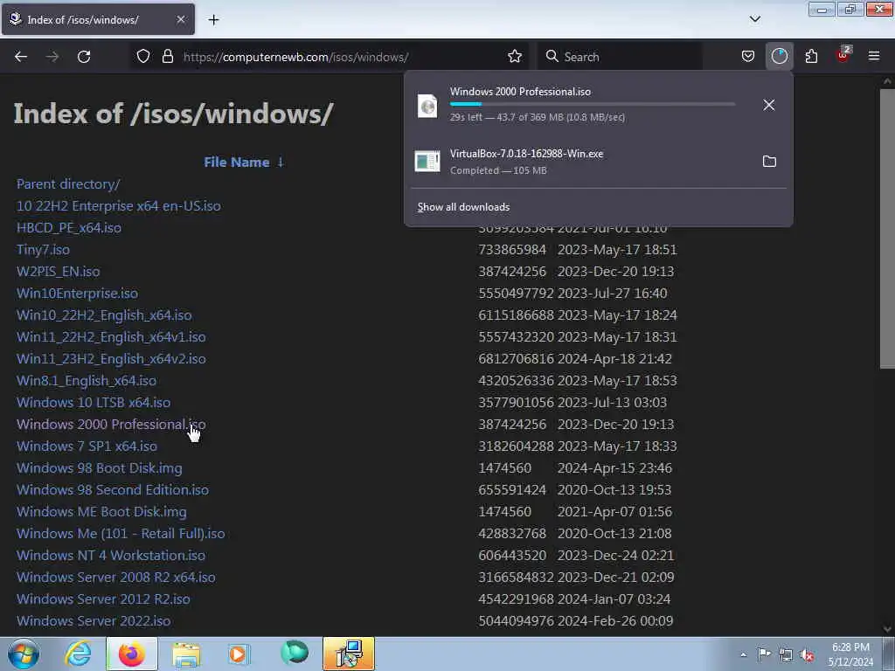
Task: Sort by File Name column header
Action: pos(236,162)
